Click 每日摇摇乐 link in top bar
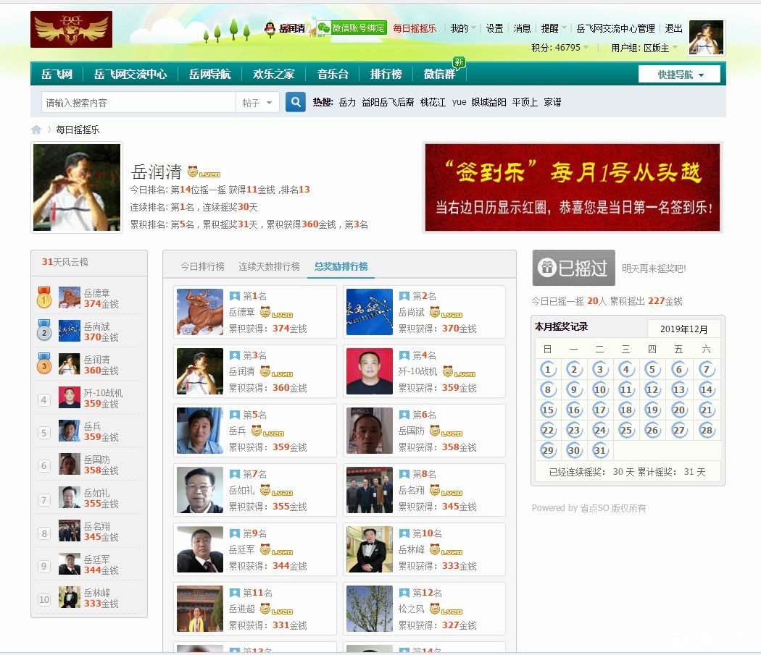The width and height of the screenshot is (761, 655). pos(415,28)
